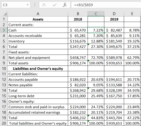Open the Insert Function fx icon

65,5
